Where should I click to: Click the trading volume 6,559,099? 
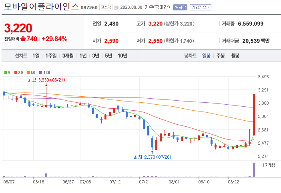251,24
